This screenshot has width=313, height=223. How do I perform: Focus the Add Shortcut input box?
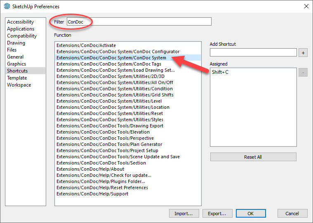253,52
